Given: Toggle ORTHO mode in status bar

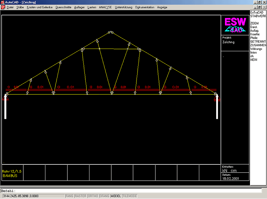Looking at the screenshot, I should tap(93, 196).
